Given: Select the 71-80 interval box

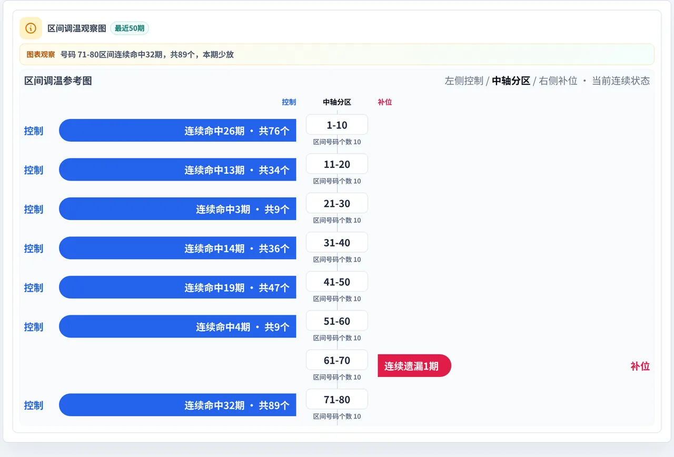Looking at the screenshot, I should pos(337,400).
